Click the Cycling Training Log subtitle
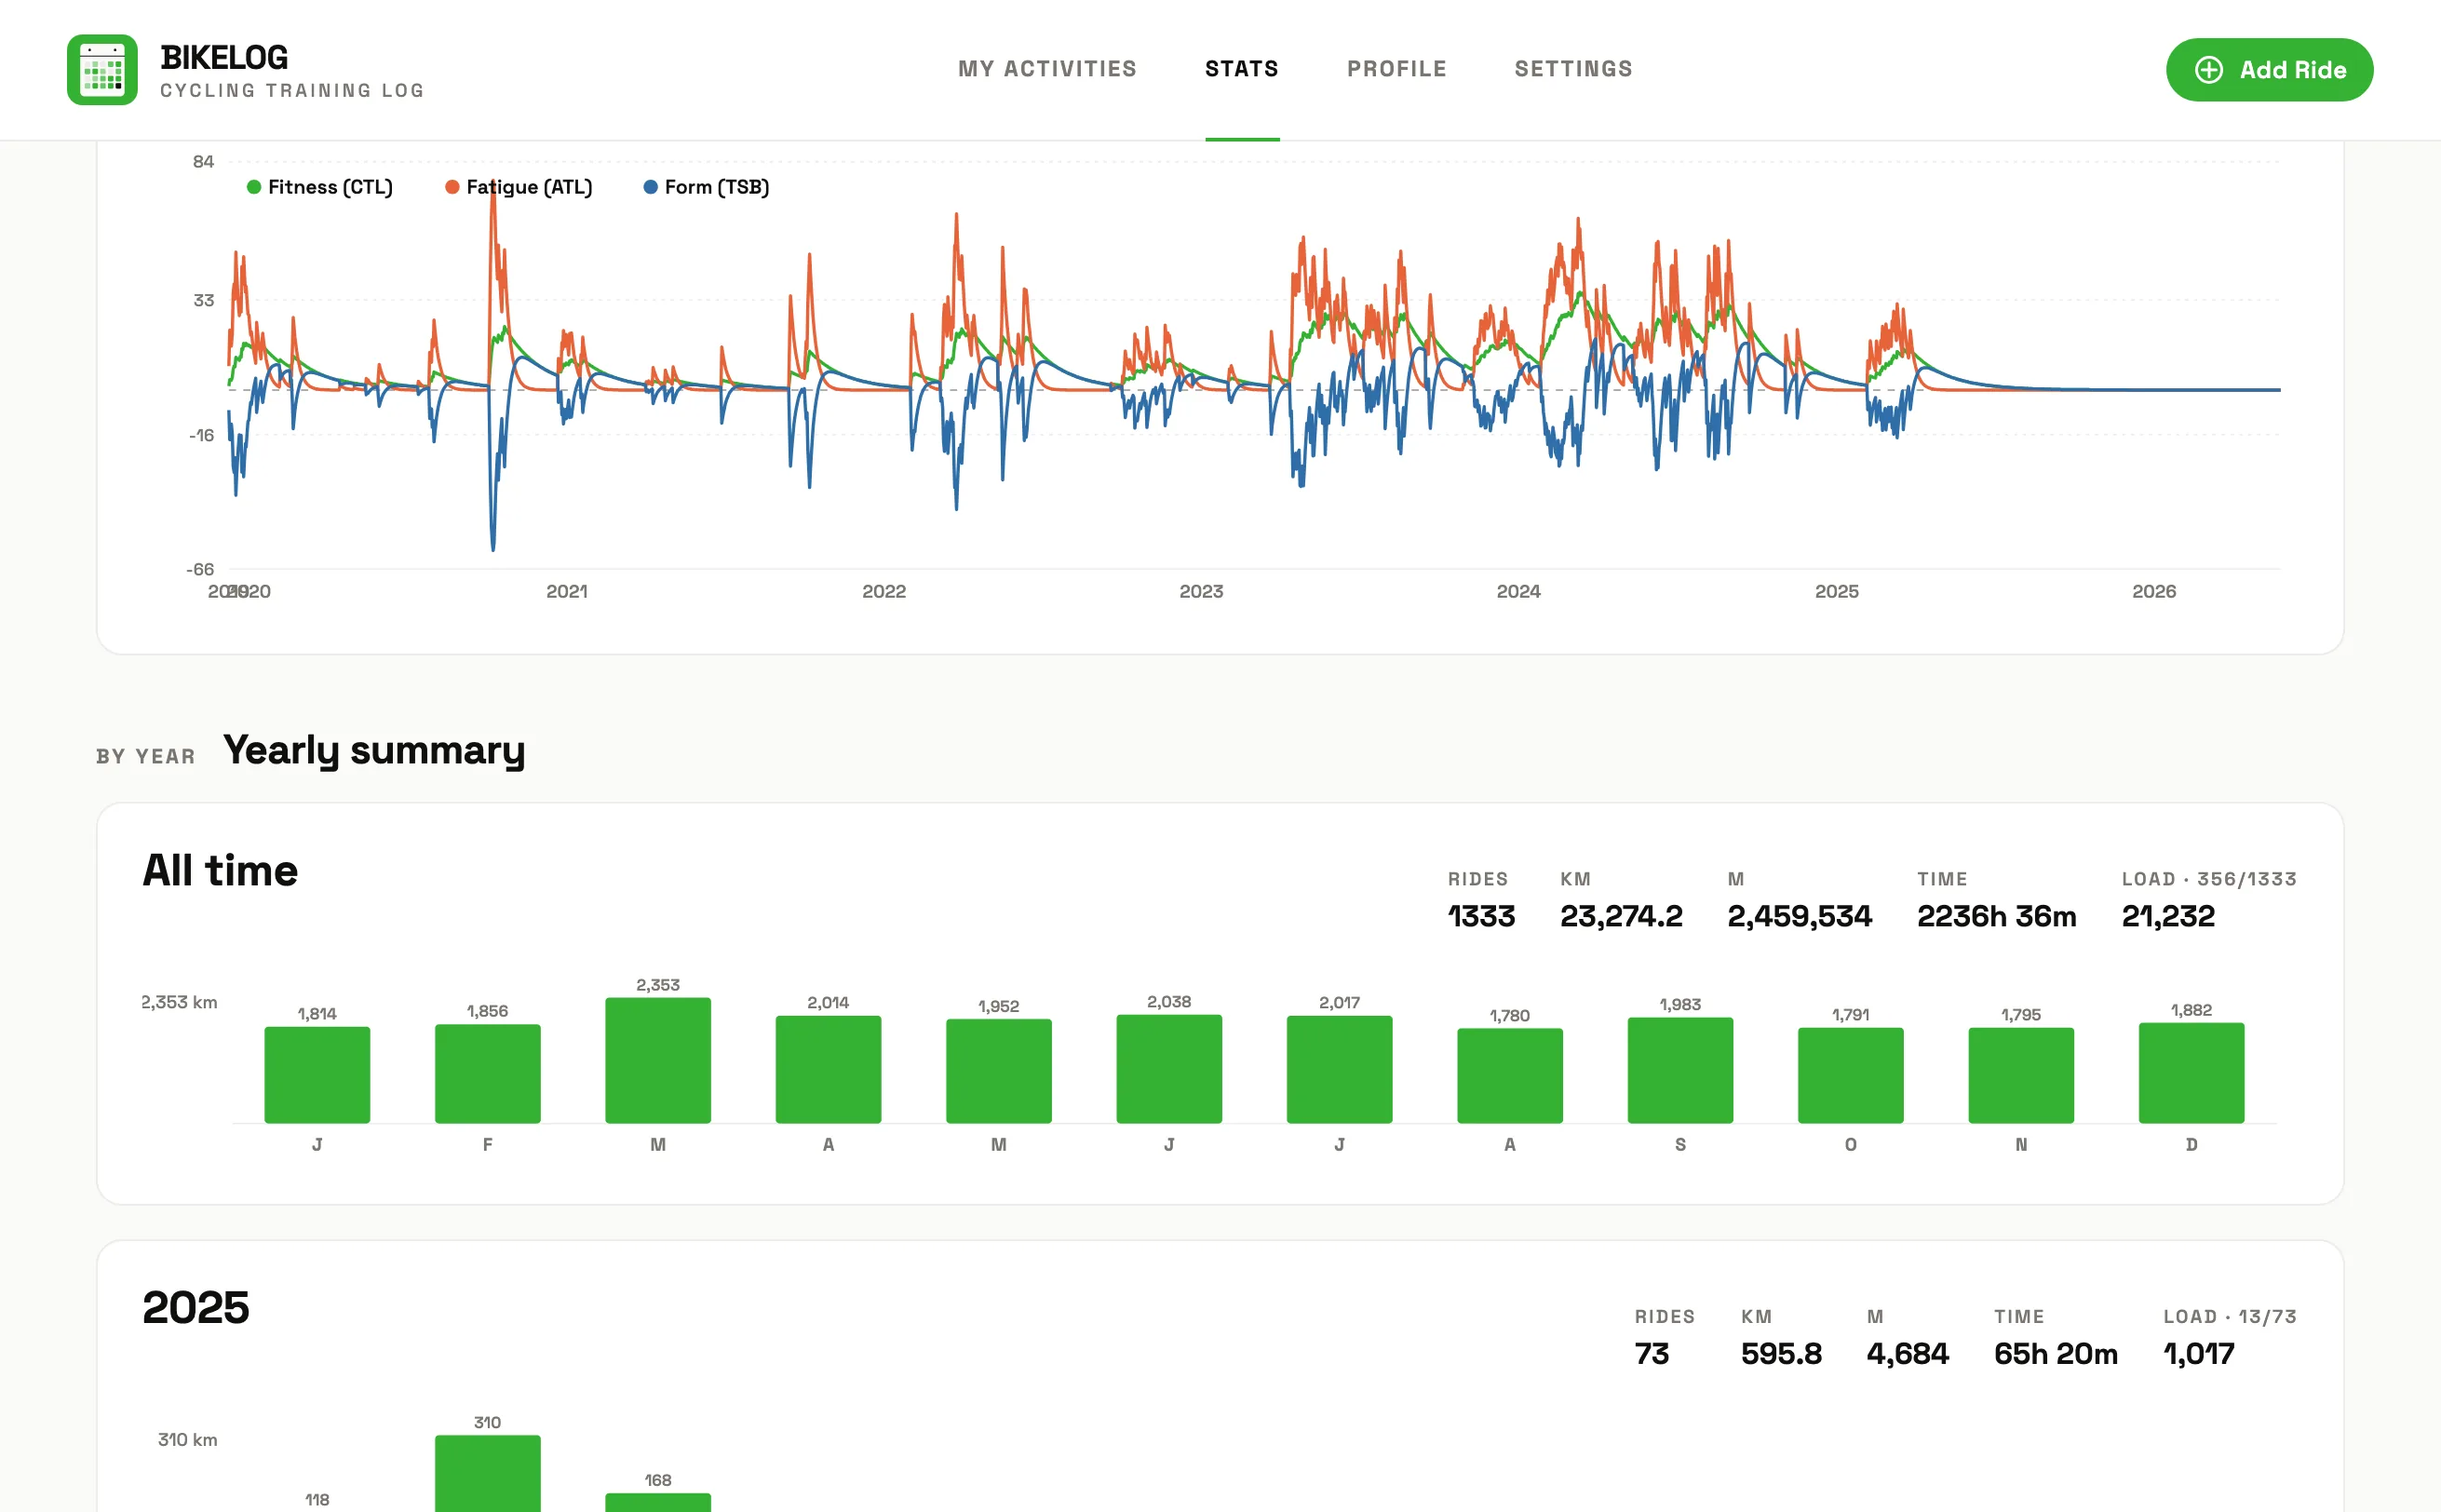The width and height of the screenshot is (2441, 1512). point(292,91)
